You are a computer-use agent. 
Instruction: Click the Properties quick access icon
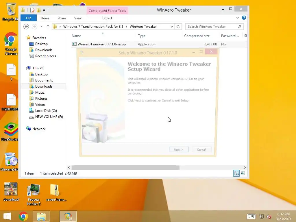32,10
